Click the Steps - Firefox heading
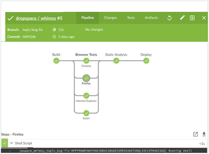 (13, 135)
